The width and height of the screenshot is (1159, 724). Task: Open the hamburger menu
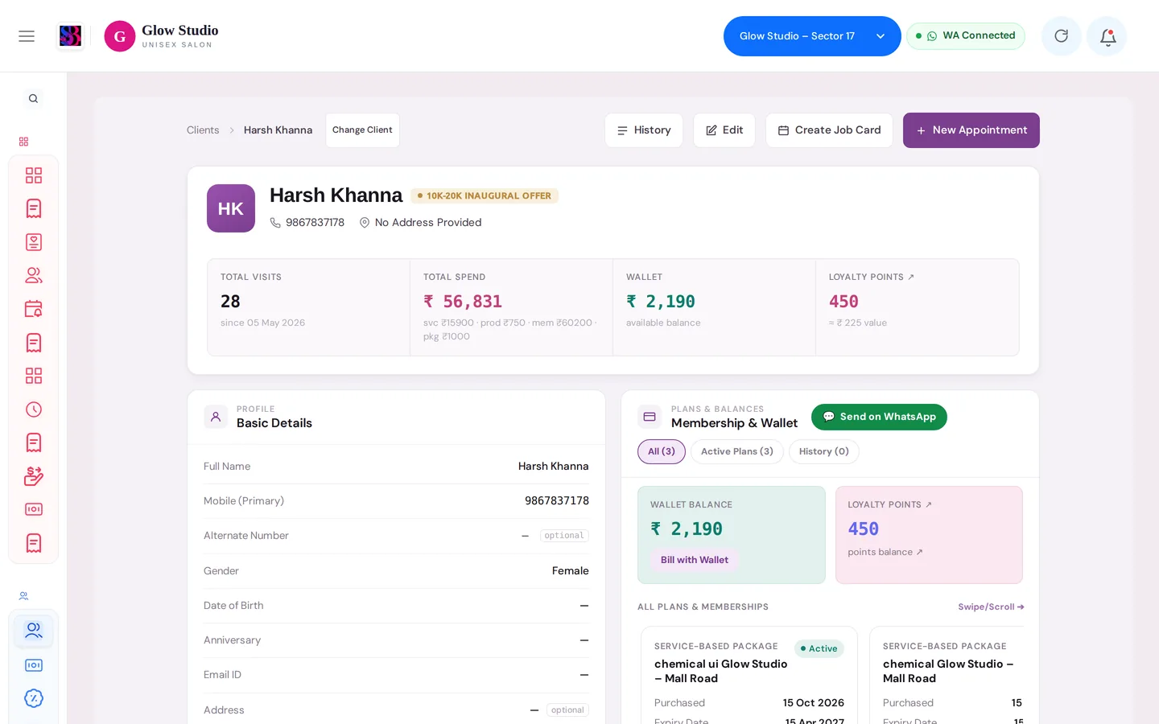[27, 36]
